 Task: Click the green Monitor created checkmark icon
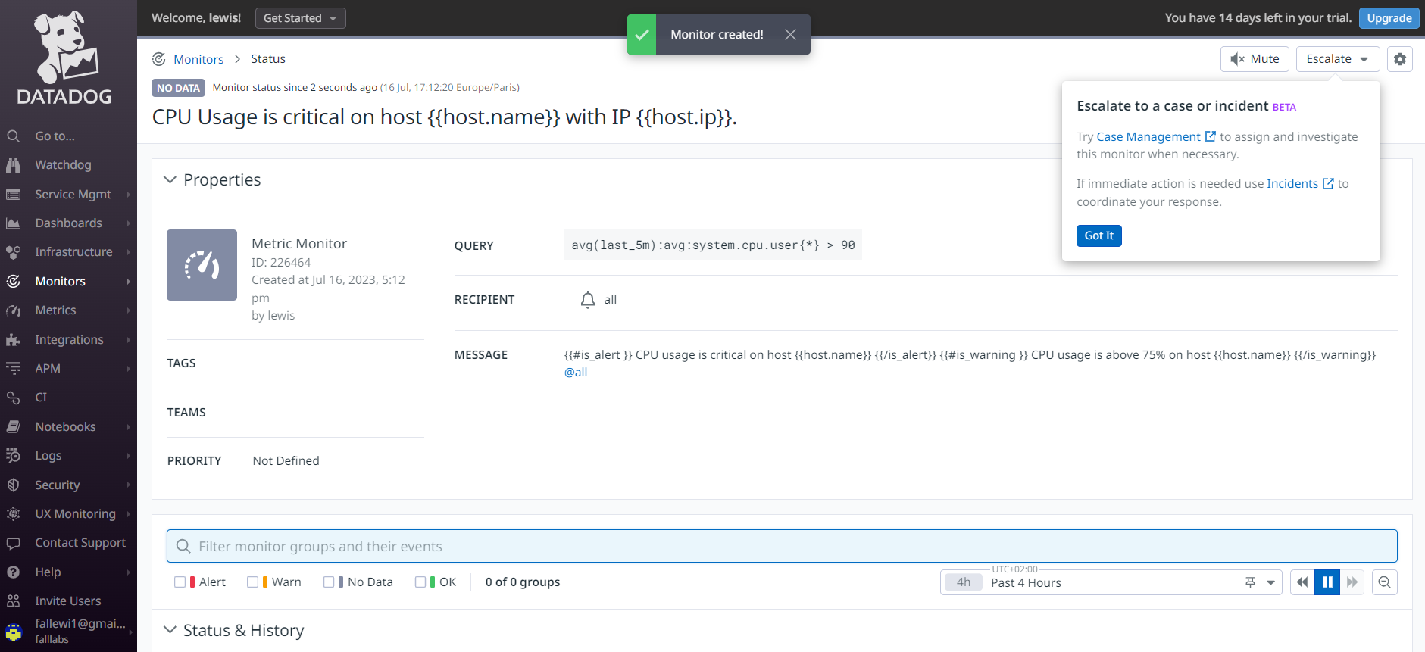642,35
